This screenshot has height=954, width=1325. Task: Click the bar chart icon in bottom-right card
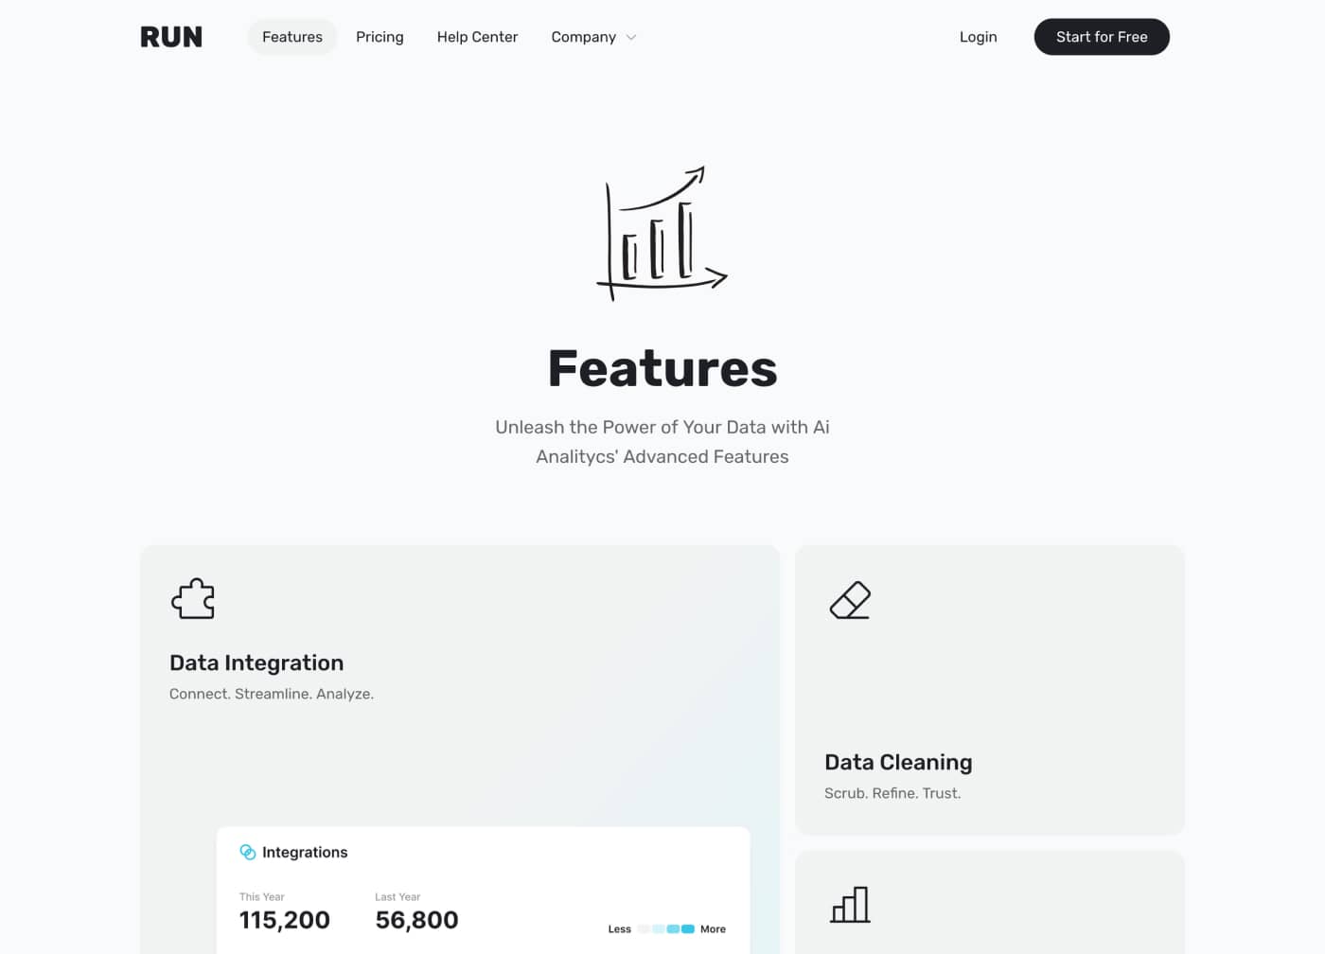pos(850,906)
